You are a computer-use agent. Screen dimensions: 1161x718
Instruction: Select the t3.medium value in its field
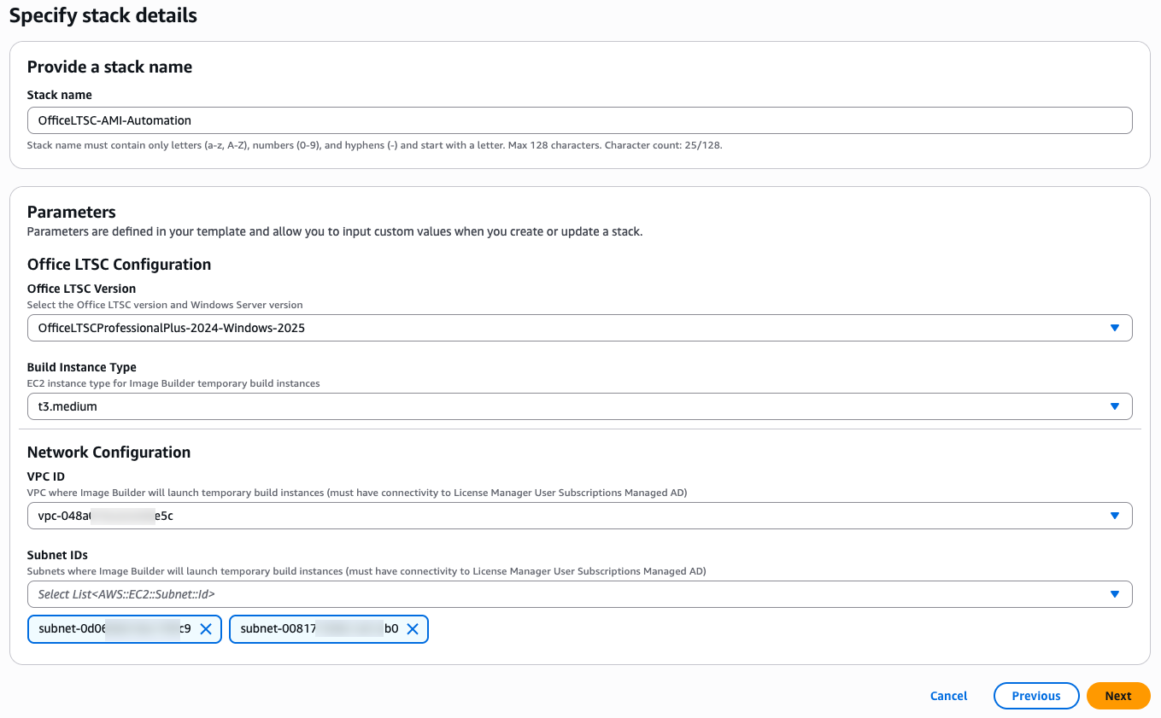click(579, 406)
